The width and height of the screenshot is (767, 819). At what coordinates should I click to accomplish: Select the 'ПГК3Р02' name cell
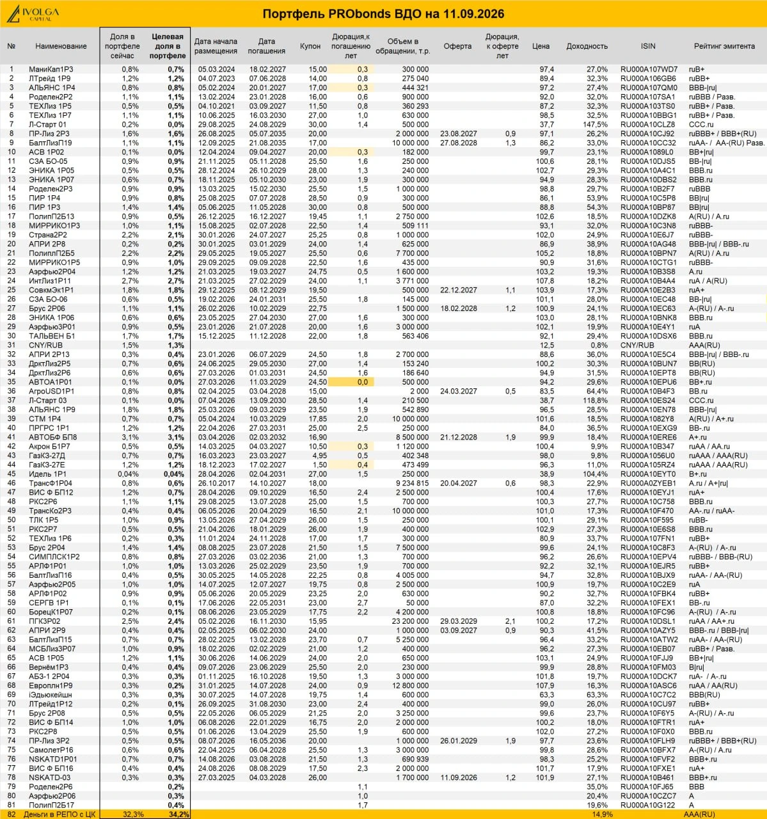point(45,621)
